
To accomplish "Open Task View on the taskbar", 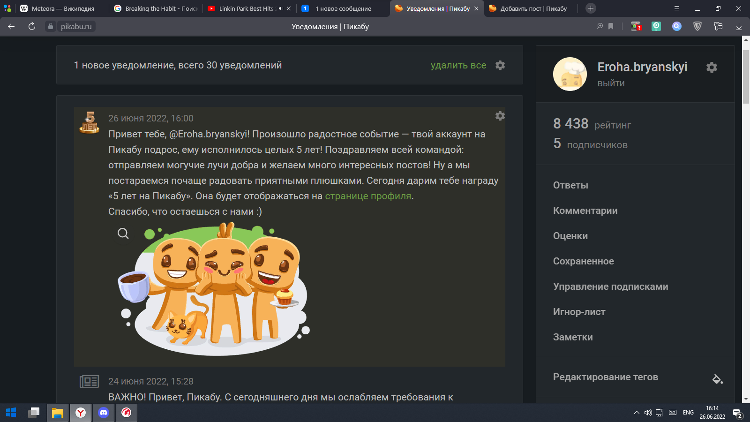I will tap(34, 413).
